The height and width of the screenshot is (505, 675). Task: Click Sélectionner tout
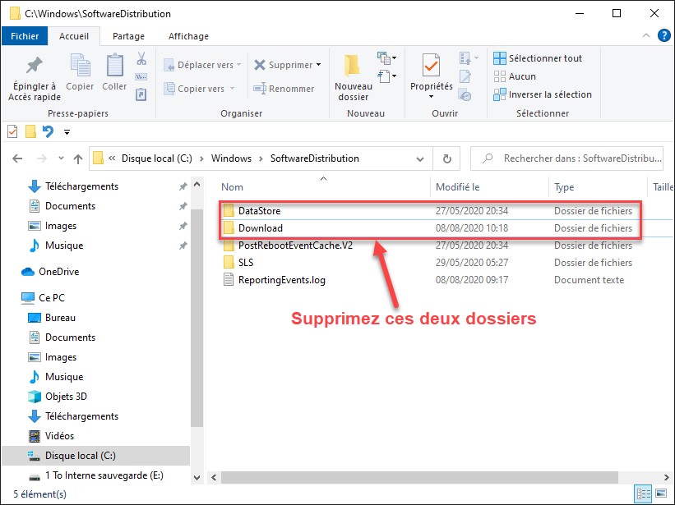[544, 58]
